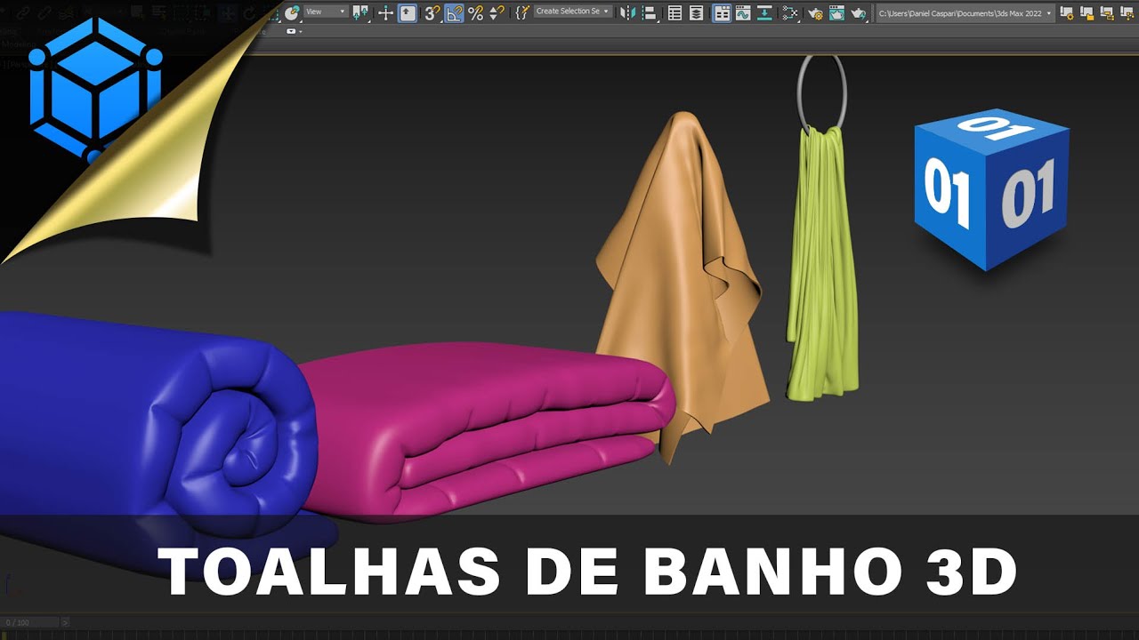This screenshot has height=640, width=1139.
Task: Click the Render Production teapot icon
Action: pyautogui.click(x=858, y=12)
